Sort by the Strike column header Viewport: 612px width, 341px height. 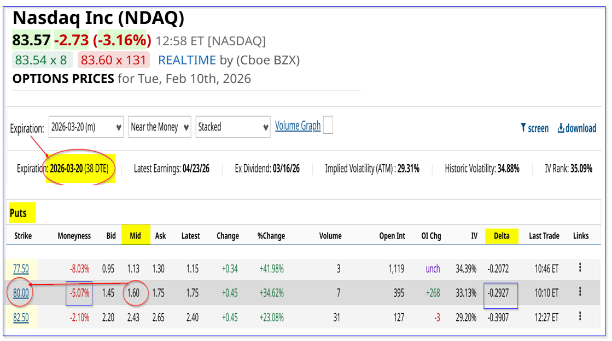[x=23, y=236]
